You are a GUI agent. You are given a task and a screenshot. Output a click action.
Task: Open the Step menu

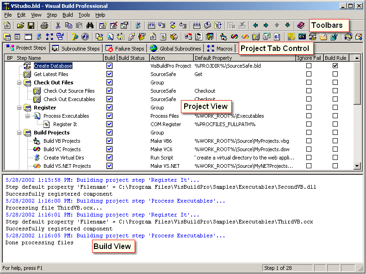pos(52,15)
